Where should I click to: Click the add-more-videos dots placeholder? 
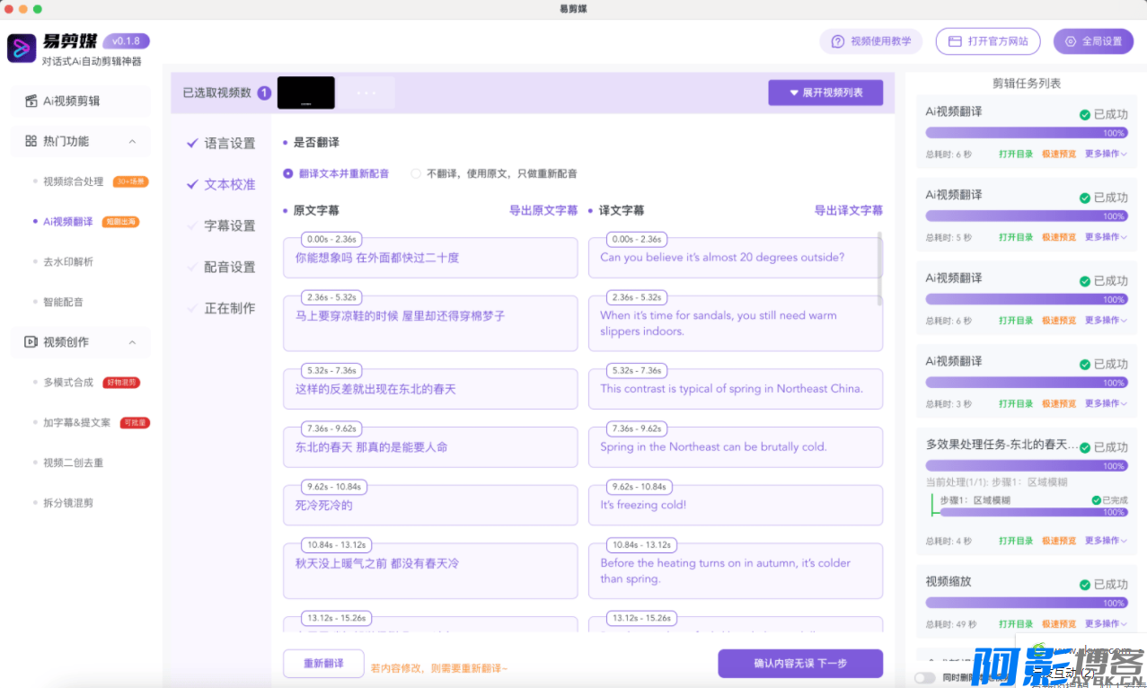pos(366,93)
